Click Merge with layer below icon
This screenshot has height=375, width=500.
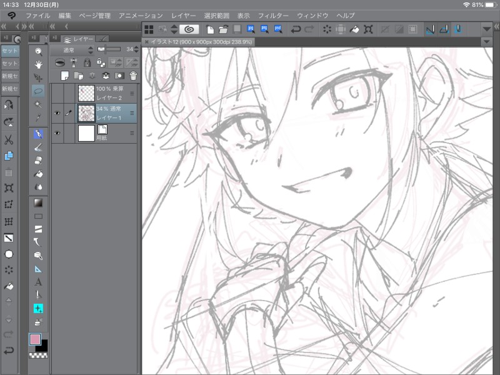106,76
